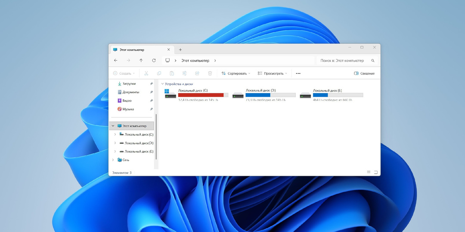Close the Этот компьютер tab
Image resolution: width=465 pixels, height=232 pixels.
[169, 50]
